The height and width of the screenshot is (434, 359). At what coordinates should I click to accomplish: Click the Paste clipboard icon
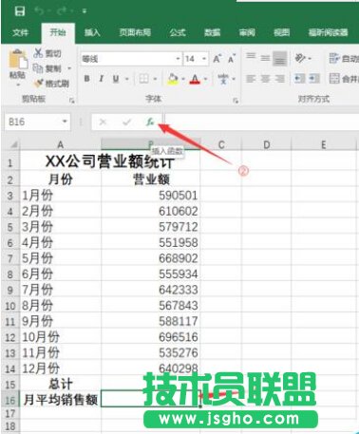pyautogui.click(x=18, y=59)
